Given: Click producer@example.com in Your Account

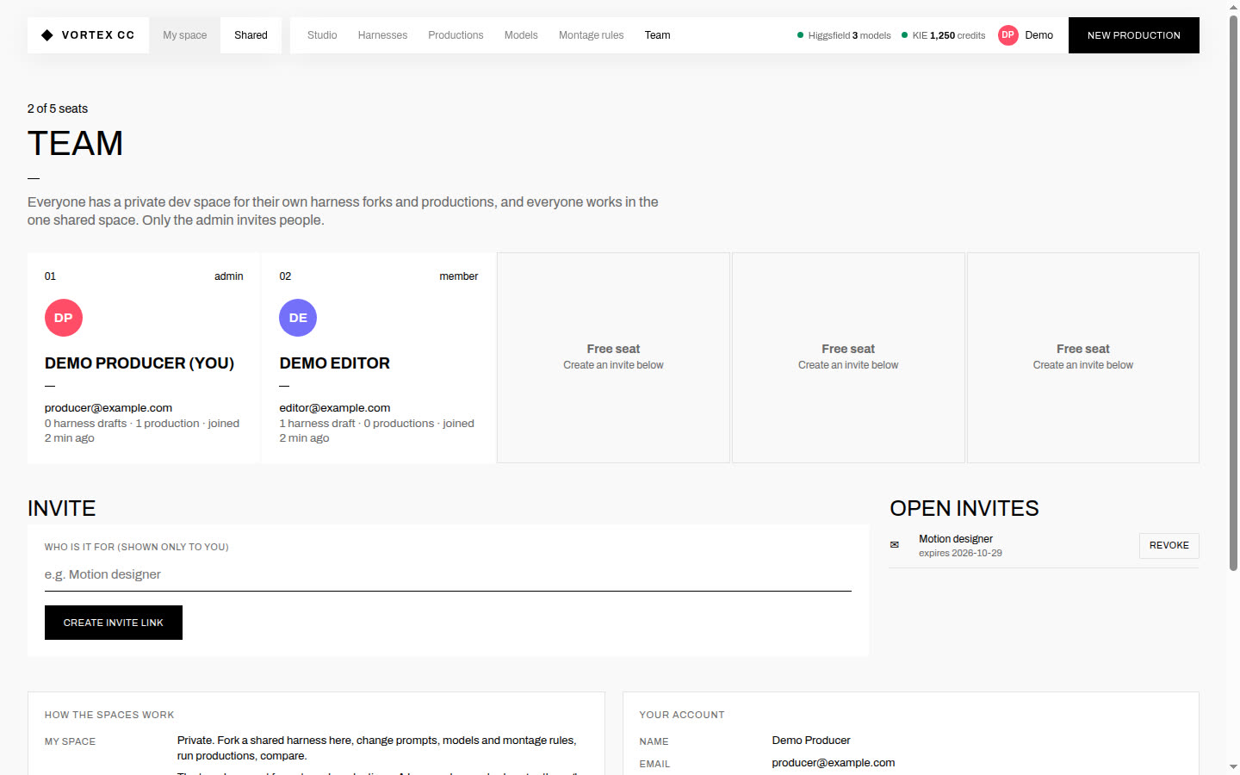Looking at the screenshot, I should coord(834,763).
